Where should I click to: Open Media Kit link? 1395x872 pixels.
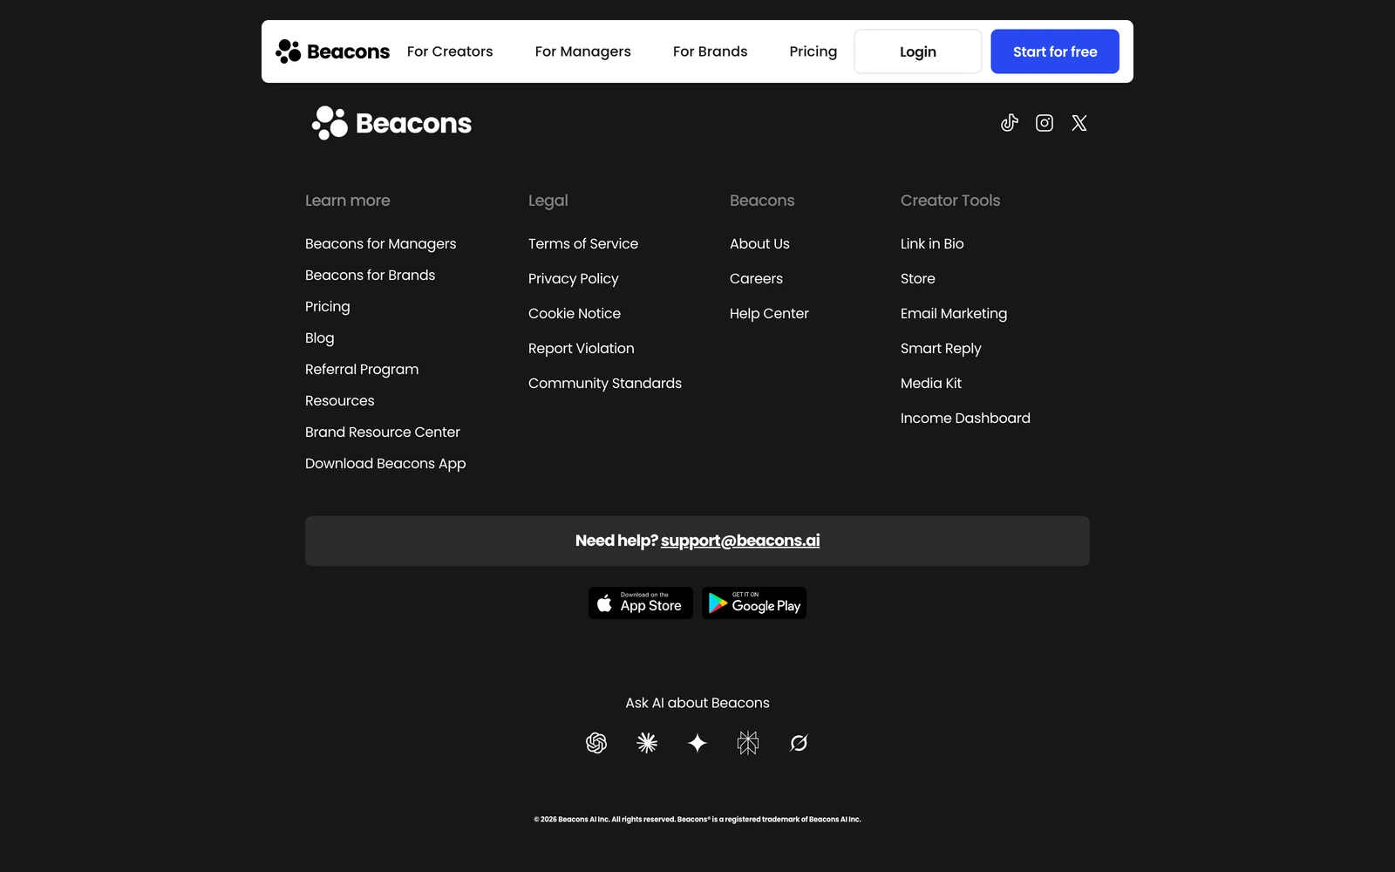point(931,383)
